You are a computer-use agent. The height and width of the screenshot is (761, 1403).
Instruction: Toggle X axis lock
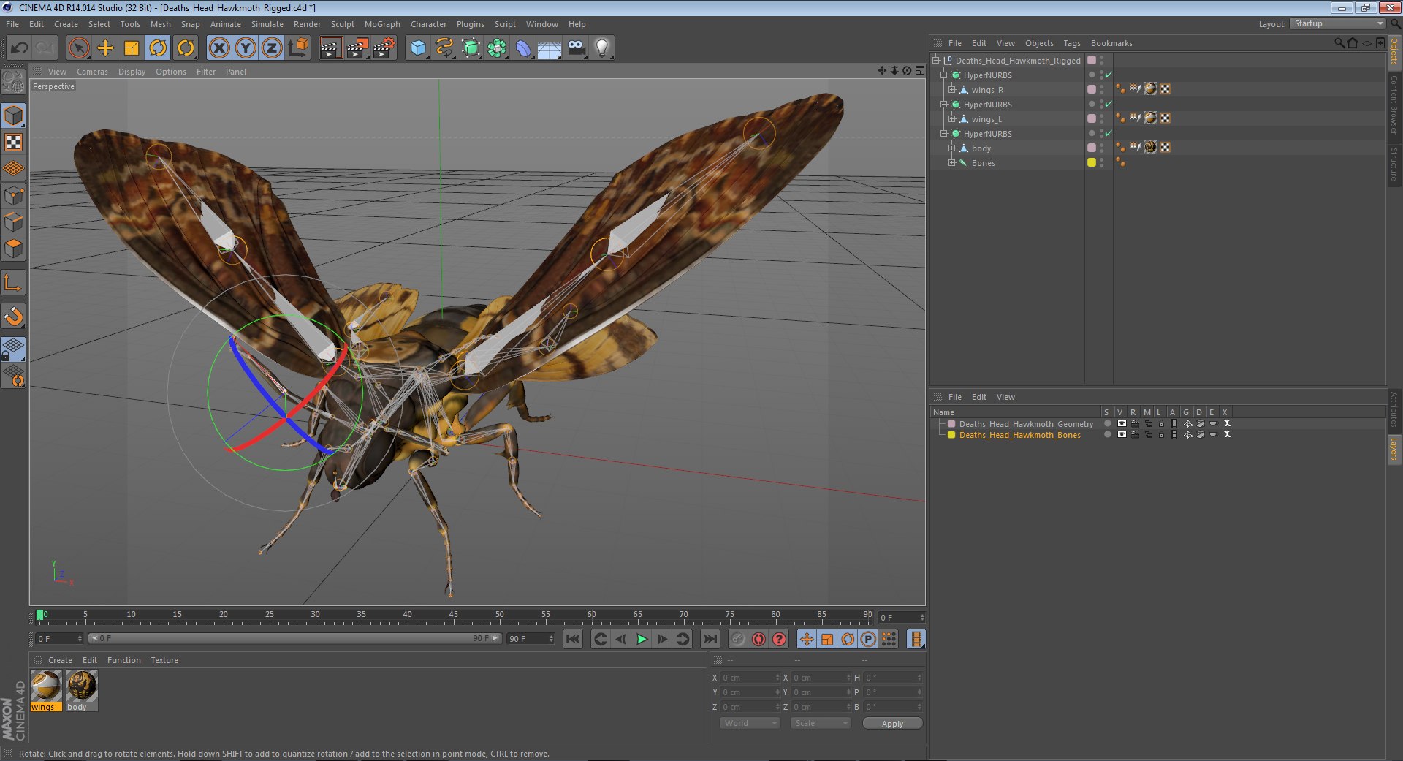pos(218,48)
